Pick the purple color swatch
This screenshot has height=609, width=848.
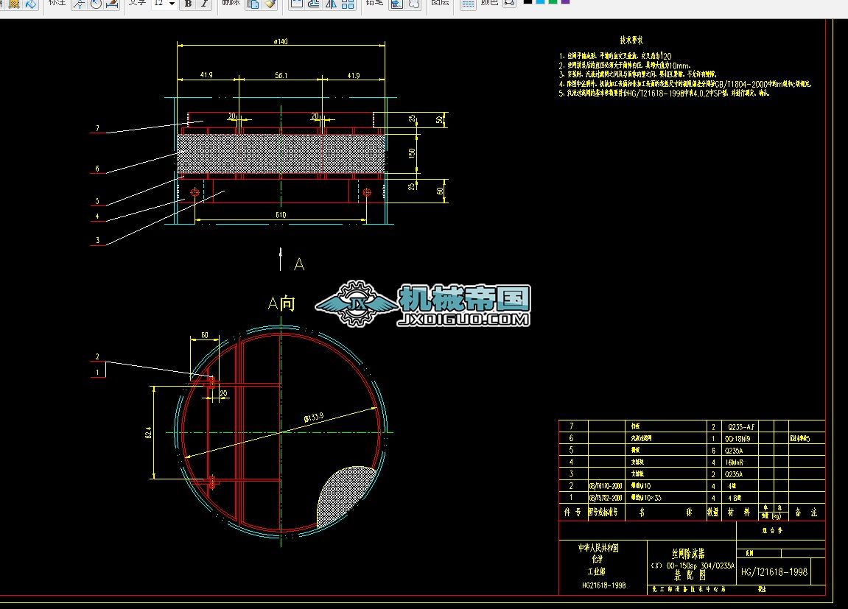pos(565,1)
